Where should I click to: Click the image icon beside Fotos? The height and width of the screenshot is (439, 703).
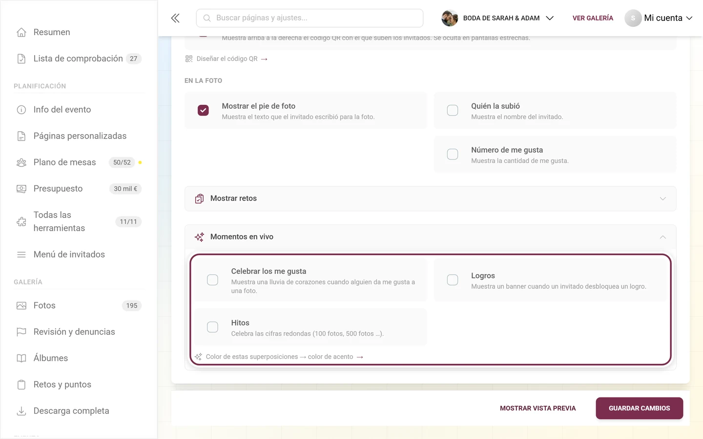pyautogui.click(x=21, y=306)
